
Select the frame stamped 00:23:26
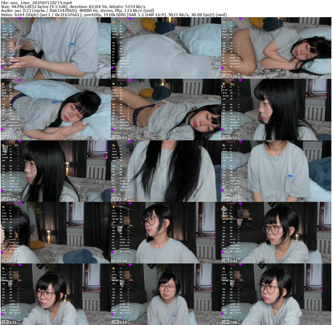pyautogui.click(x=276, y=48)
